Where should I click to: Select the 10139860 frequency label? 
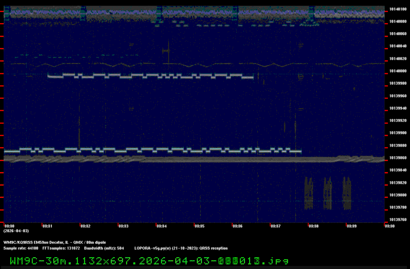coord(398,158)
